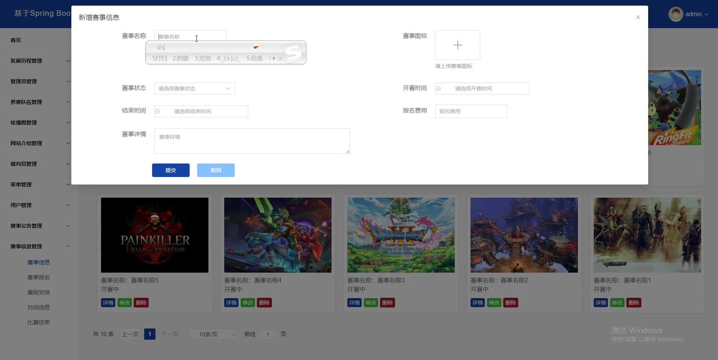This screenshot has width=718, height=360.
Task: Select 比赛结果 submenu item
Action: pos(39,322)
